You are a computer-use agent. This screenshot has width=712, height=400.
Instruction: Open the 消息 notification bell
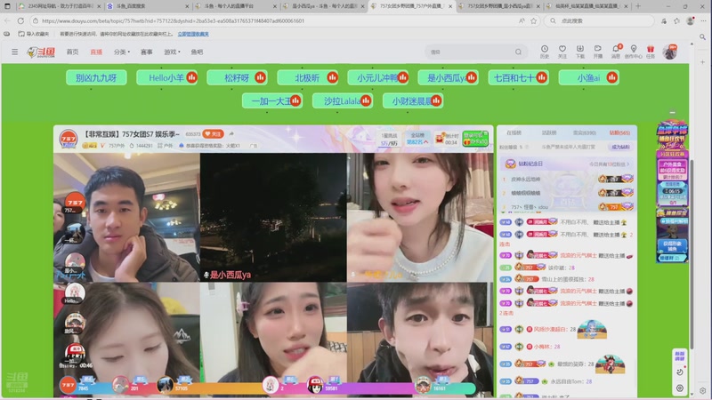pyautogui.click(x=616, y=52)
